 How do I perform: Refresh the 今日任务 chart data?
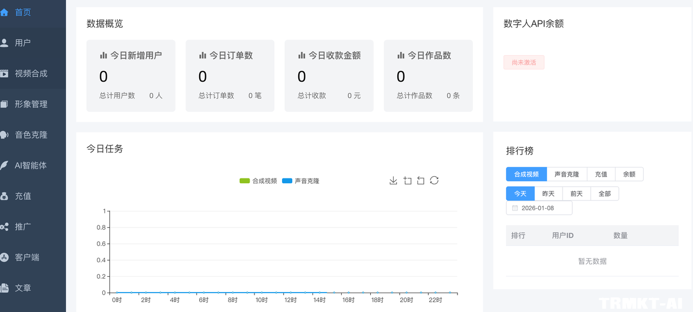[434, 180]
